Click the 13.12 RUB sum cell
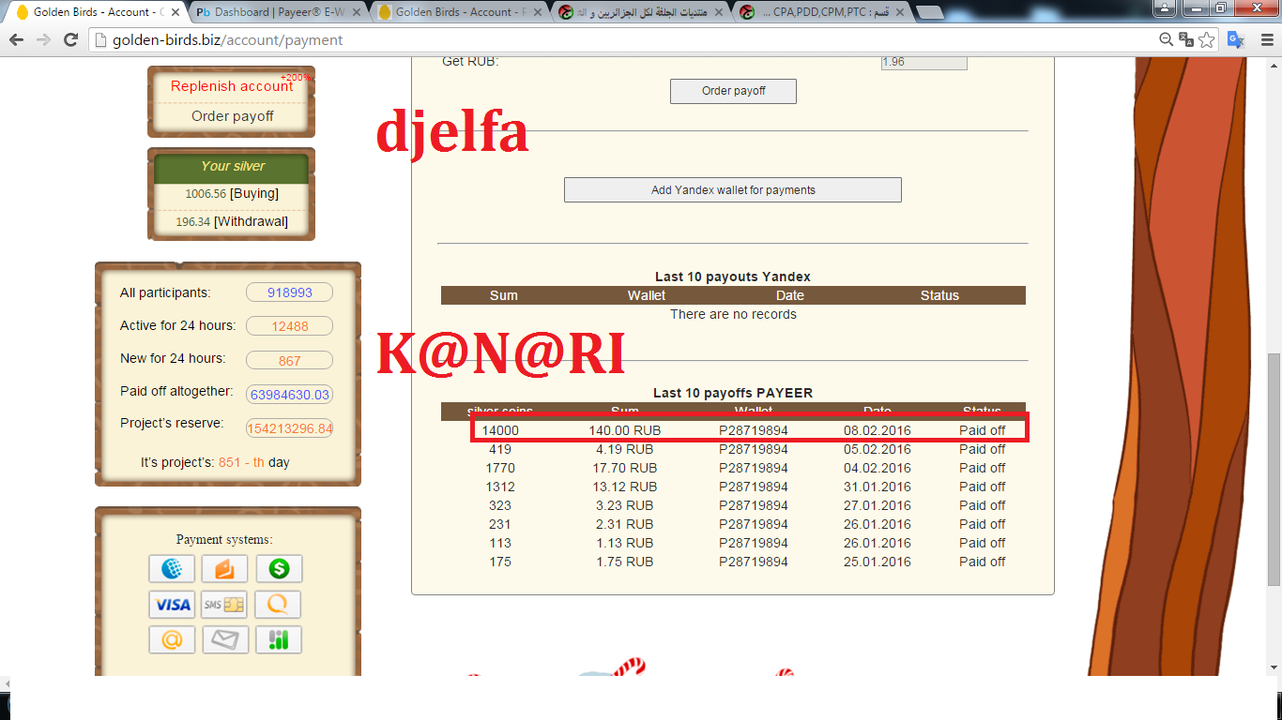The width and height of the screenshot is (1282, 720). click(x=624, y=487)
